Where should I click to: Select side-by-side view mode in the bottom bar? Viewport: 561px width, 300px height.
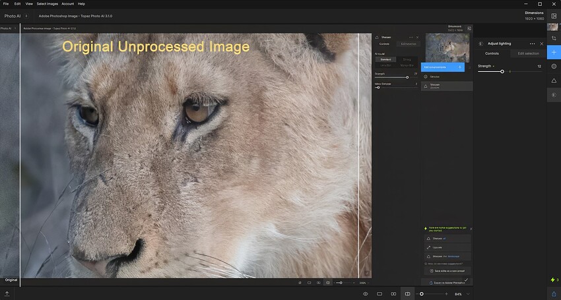pyautogui.click(x=393, y=294)
